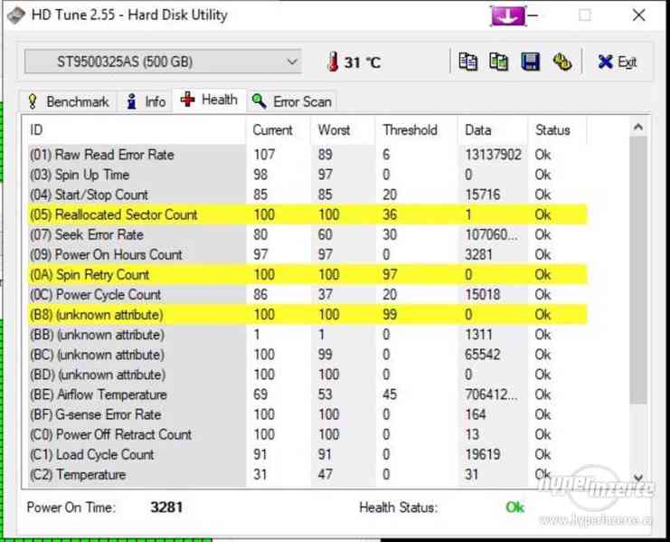Viewport: 670px width, 542px height.
Task: Click the purple download arrow icon
Action: click(507, 15)
